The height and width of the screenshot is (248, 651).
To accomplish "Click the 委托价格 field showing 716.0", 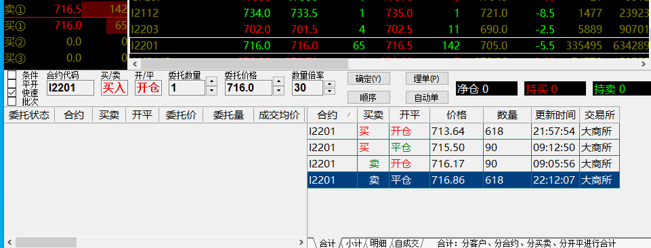I will [x=249, y=87].
